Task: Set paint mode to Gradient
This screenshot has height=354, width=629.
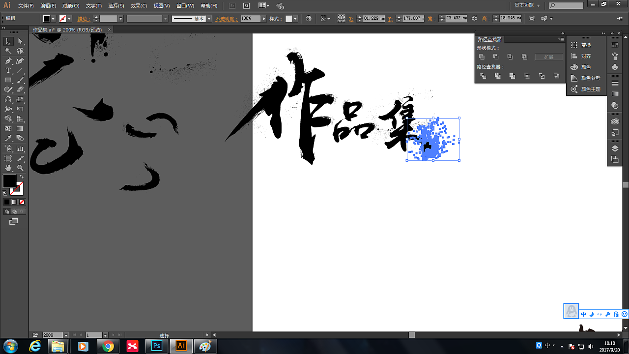Action: [14, 202]
